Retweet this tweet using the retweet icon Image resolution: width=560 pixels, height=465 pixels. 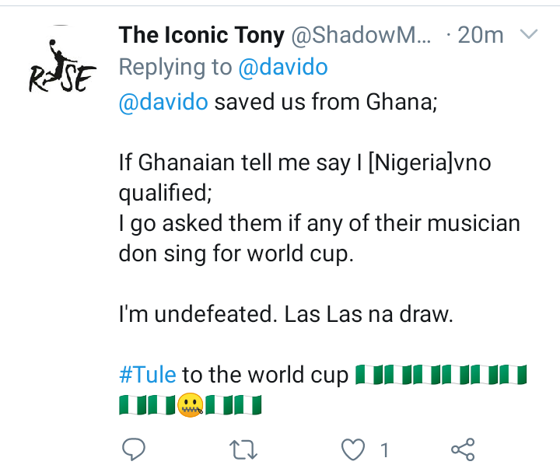click(245, 449)
